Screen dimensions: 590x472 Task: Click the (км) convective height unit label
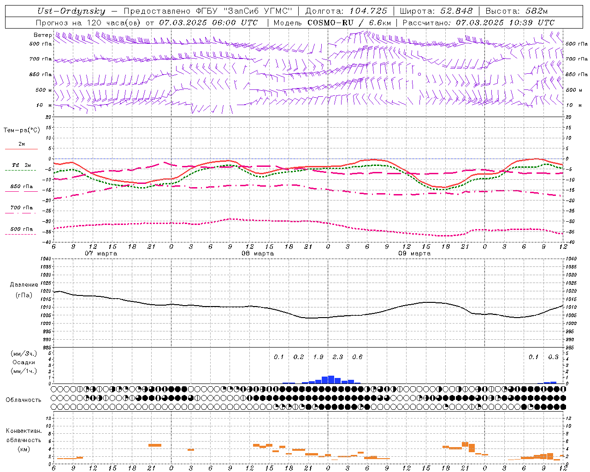tap(24, 449)
